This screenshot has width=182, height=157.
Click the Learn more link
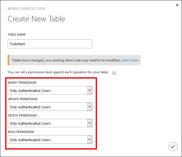[130, 60]
